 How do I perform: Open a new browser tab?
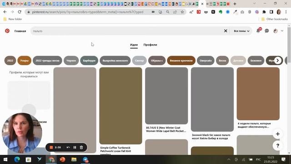pyautogui.click(x=235, y=4)
